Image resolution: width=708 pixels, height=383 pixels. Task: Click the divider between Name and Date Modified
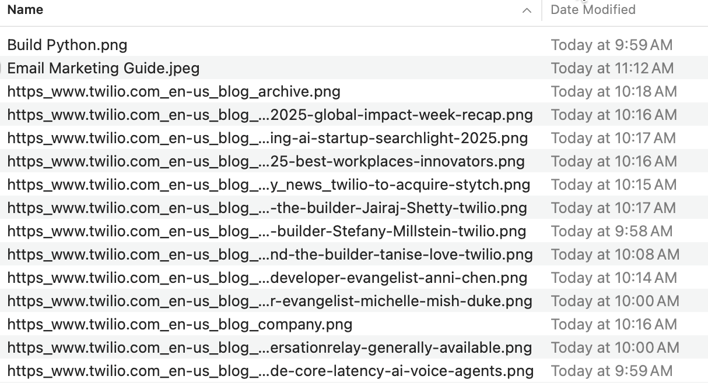tap(542, 10)
